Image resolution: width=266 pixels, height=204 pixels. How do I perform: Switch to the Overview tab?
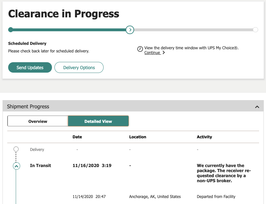pos(38,121)
